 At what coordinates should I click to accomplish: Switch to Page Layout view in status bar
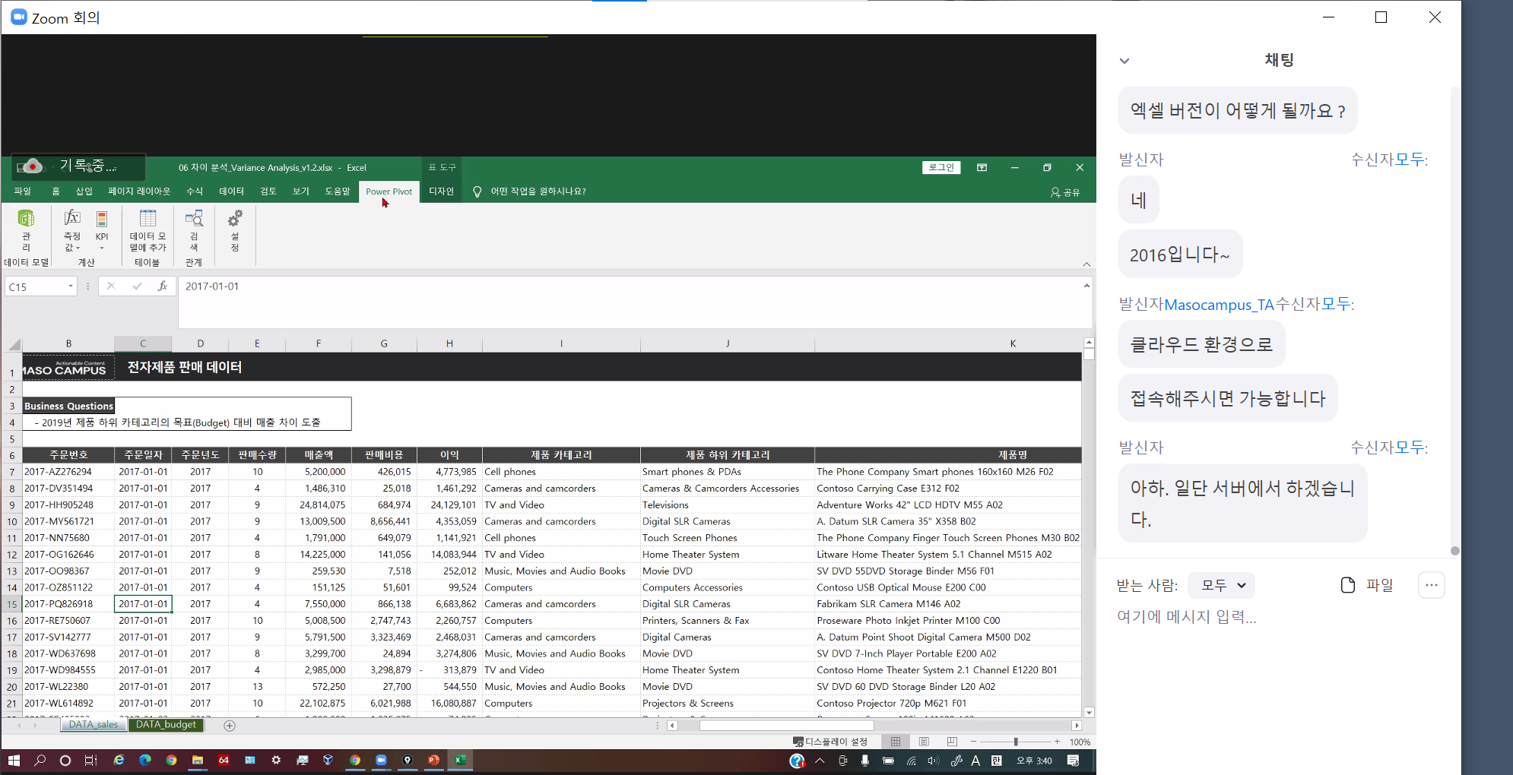924,742
